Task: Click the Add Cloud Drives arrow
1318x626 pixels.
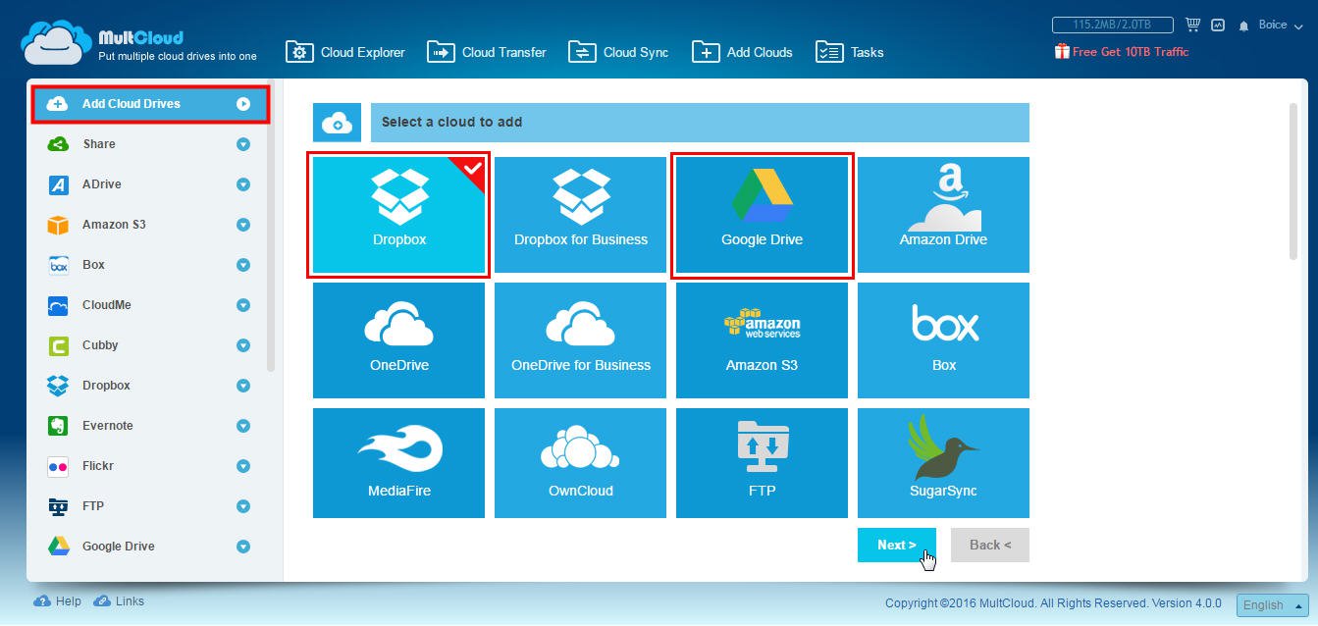Action: (x=243, y=104)
